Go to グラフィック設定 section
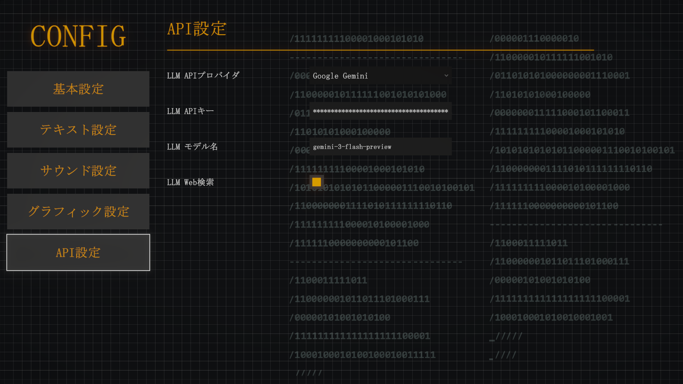This screenshot has width=683, height=384. click(x=78, y=212)
